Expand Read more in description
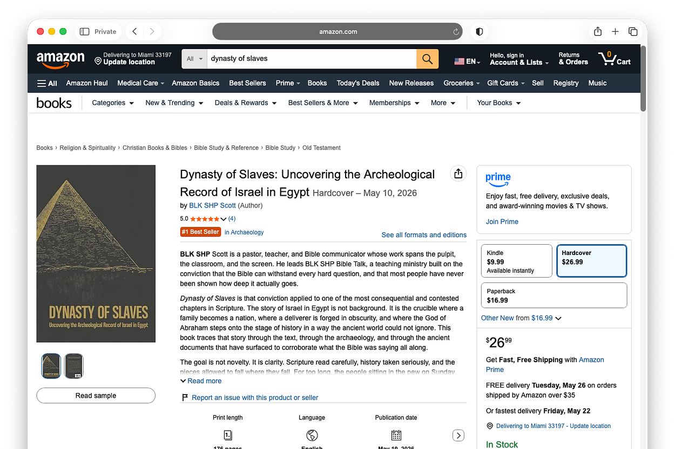 click(x=201, y=381)
